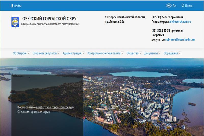Open the Войти login link
Image resolution: width=204 pixels, height=136 pixels.
18,6
